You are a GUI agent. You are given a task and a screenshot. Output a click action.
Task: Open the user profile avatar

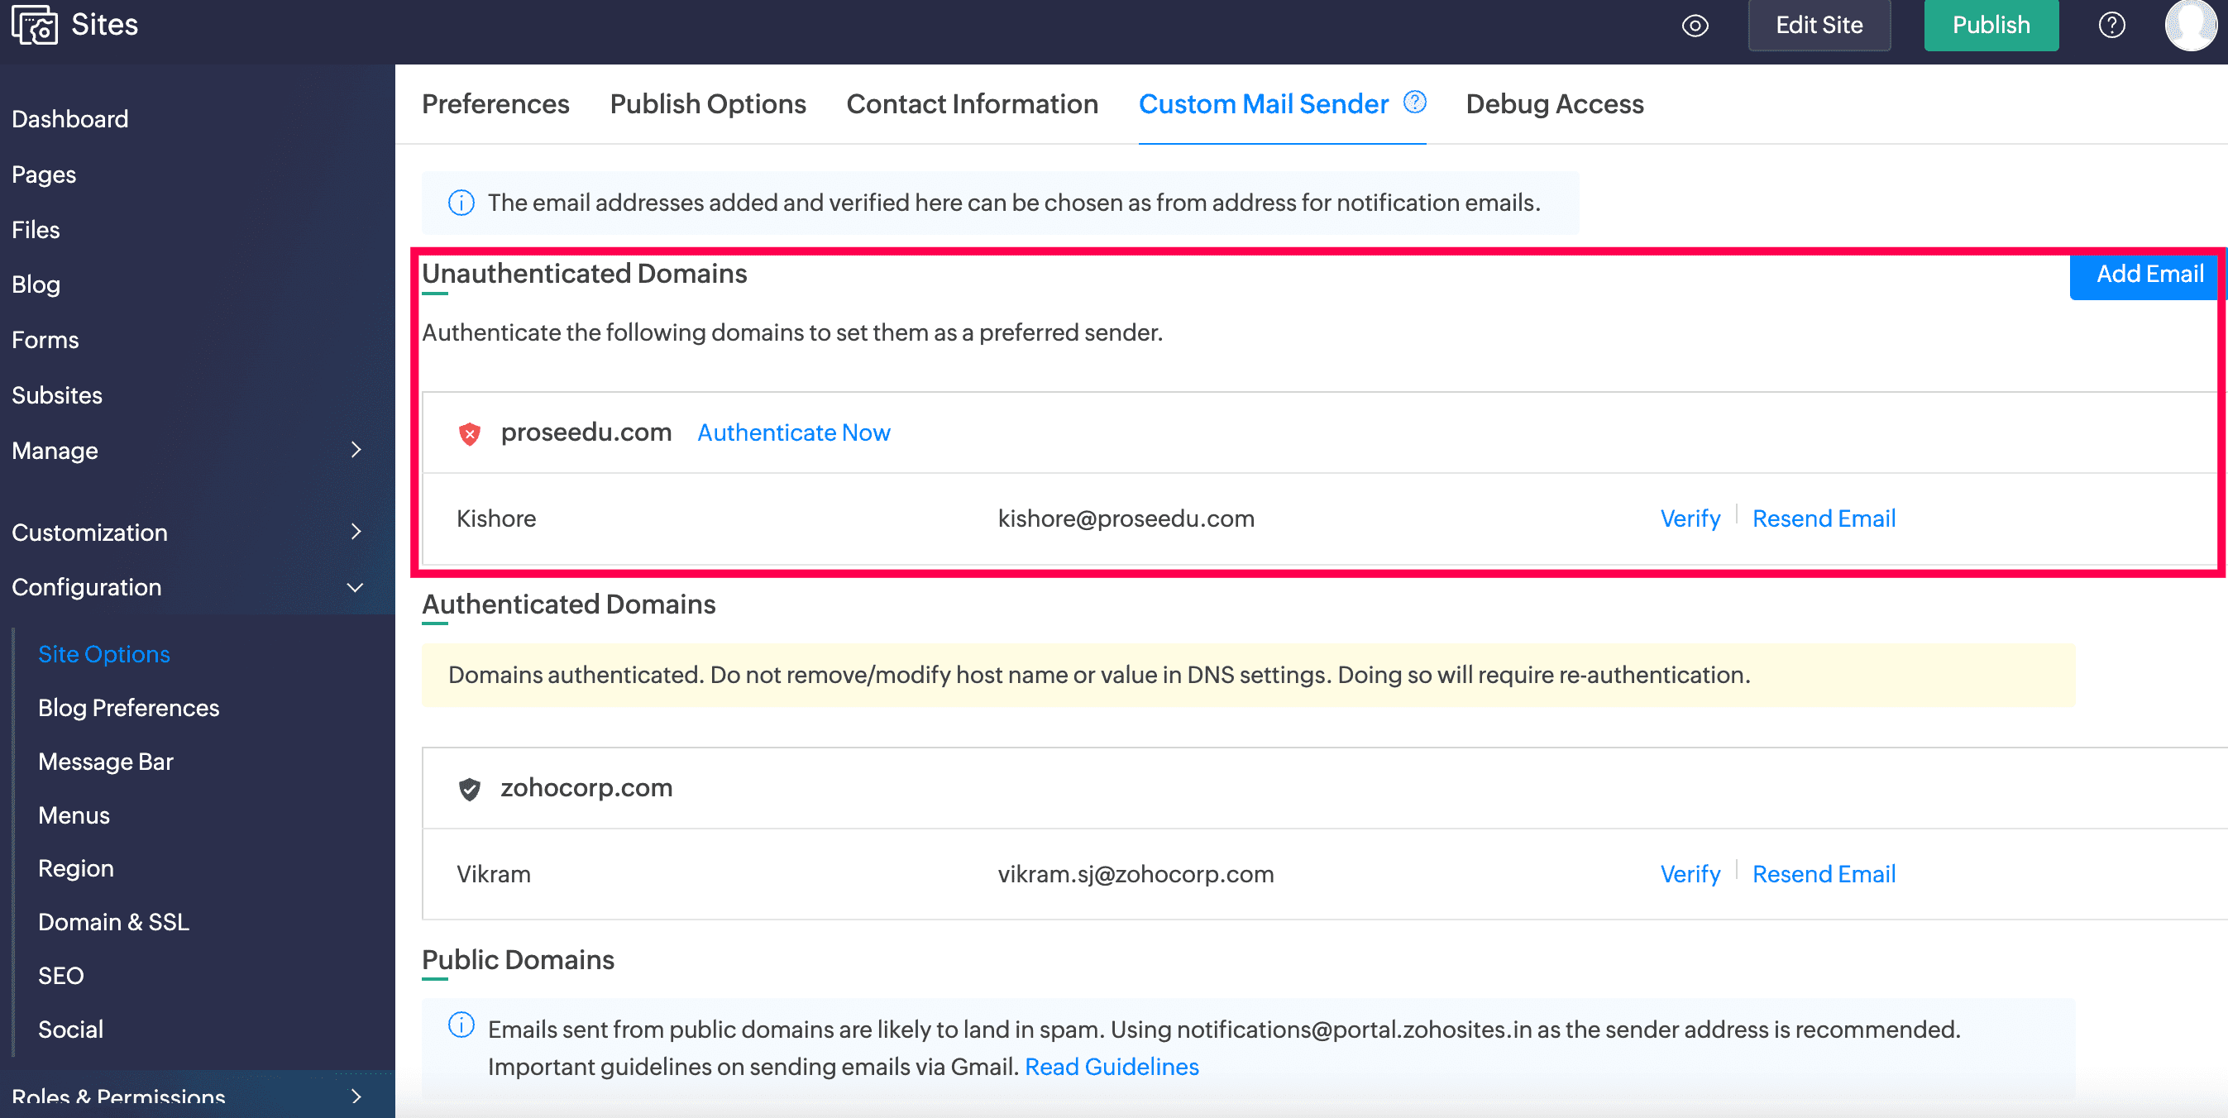click(2190, 25)
